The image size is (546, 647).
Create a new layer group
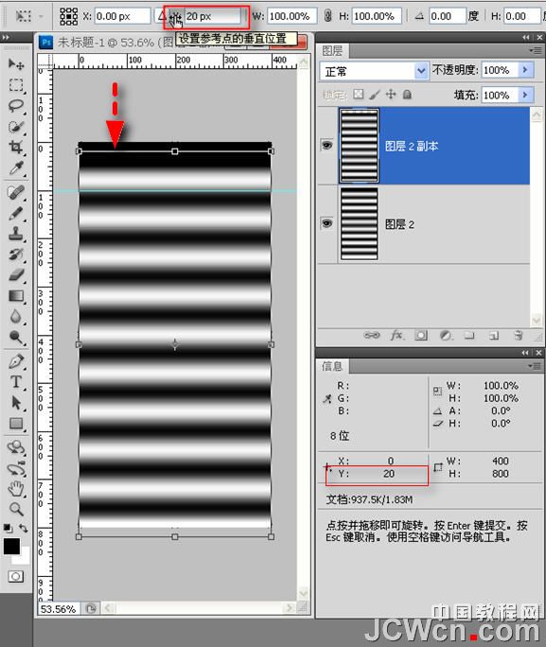469,336
